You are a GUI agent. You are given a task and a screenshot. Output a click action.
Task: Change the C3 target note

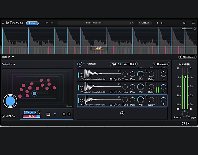pyautogui.click(x=55, y=114)
